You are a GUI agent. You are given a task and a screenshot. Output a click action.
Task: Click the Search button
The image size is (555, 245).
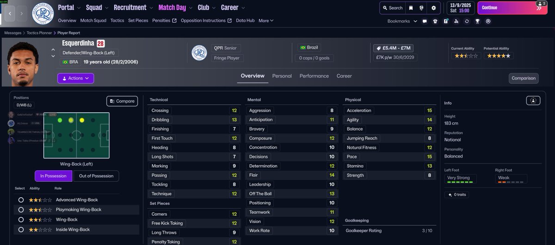392,8
